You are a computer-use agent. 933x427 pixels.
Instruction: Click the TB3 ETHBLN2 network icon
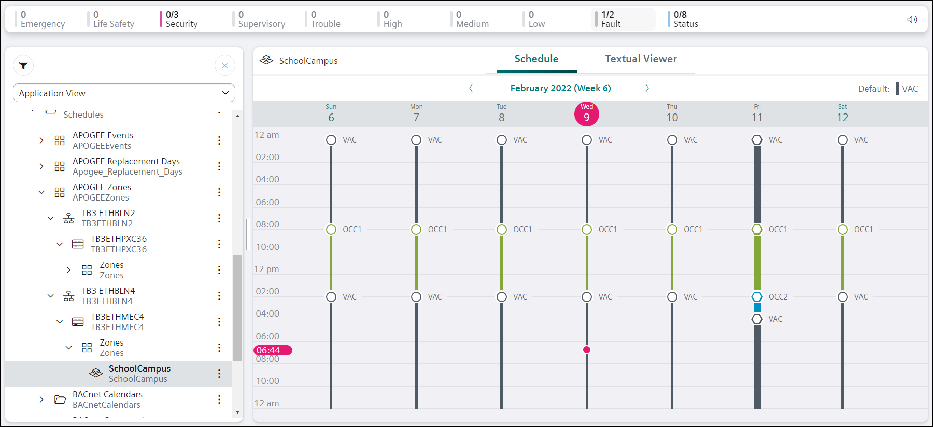click(x=68, y=218)
